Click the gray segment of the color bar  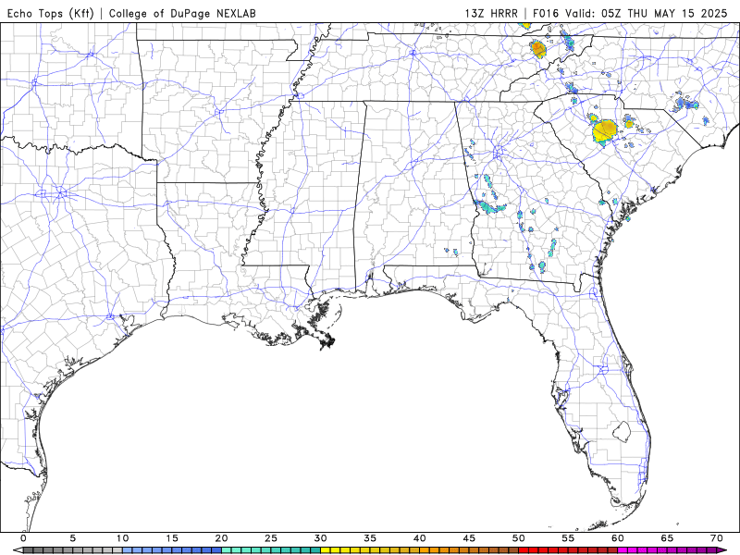[73, 550]
